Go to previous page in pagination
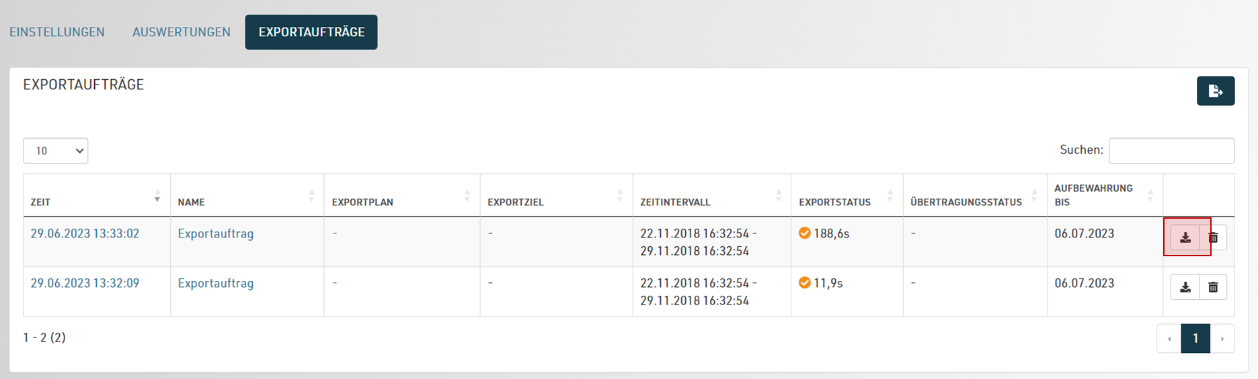 pyautogui.click(x=1169, y=339)
